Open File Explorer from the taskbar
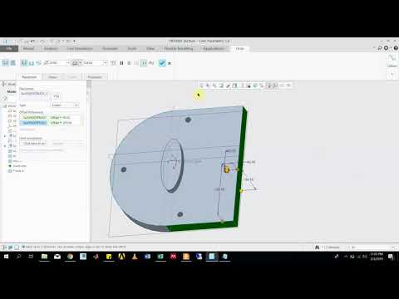Viewport: 399px width, 299px height. tap(44, 257)
